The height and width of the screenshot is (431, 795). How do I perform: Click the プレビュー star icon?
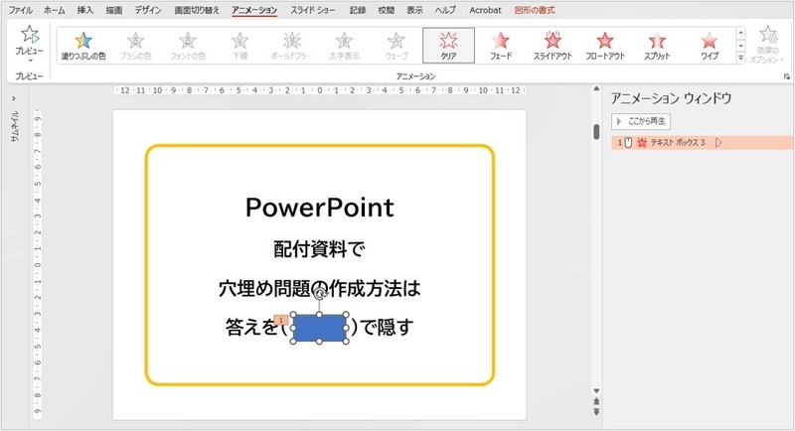pyautogui.click(x=30, y=35)
